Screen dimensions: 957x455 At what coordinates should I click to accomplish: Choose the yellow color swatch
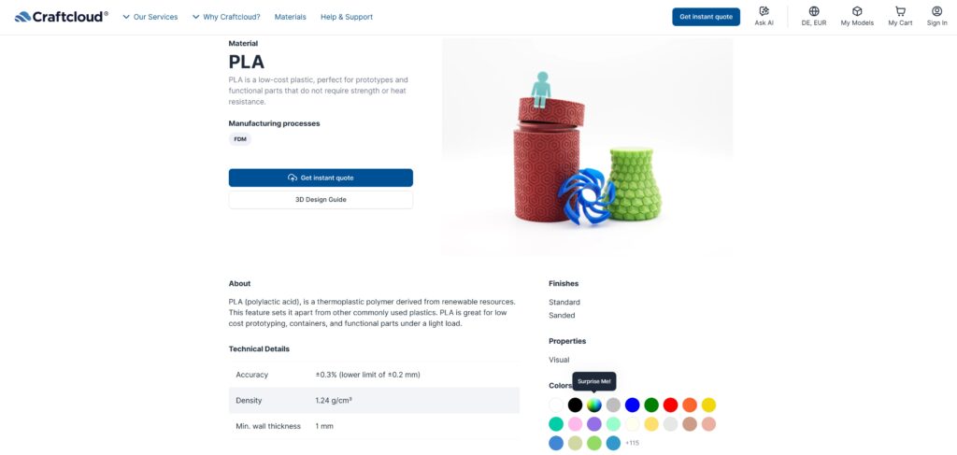(708, 405)
